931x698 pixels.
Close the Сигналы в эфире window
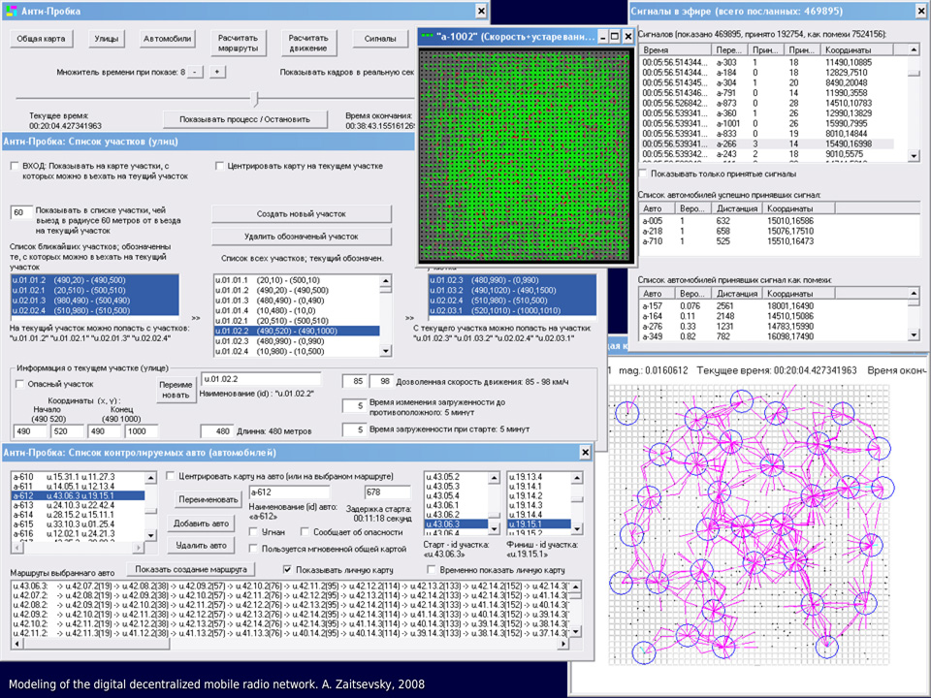click(919, 11)
